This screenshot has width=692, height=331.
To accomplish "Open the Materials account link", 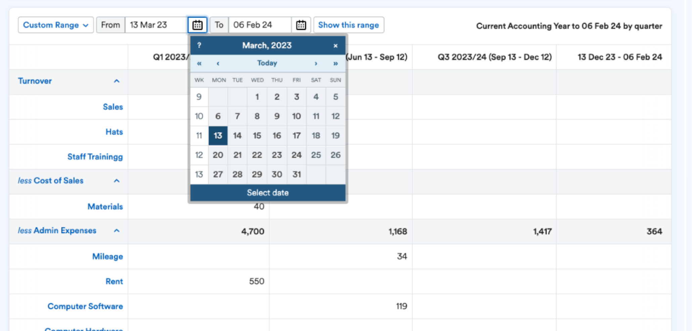I will pos(105,206).
